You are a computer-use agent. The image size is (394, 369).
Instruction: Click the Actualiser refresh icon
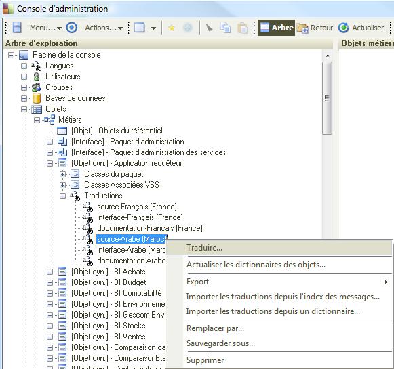tap(344, 28)
